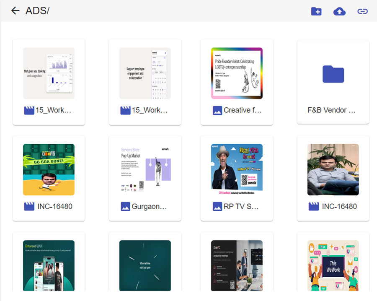Open thumbnail of man in striped shirt
This screenshot has width=377, height=301.
tap(333, 169)
